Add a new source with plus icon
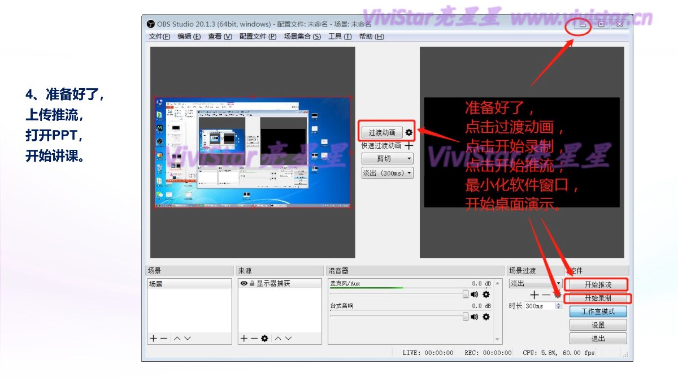Screen dimensions: 678x381 pyautogui.click(x=244, y=338)
